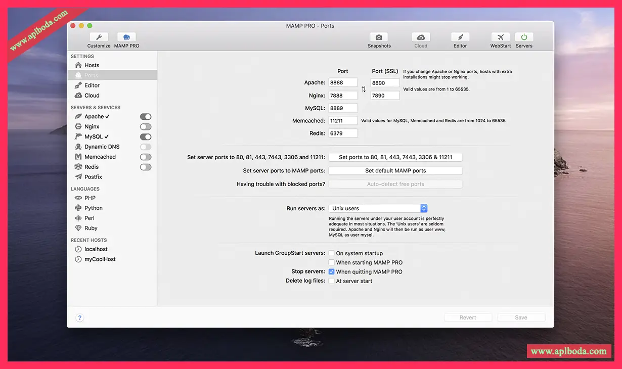Open Postfix in the sidebar
622x369 pixels.
click(x=94, y=177)
